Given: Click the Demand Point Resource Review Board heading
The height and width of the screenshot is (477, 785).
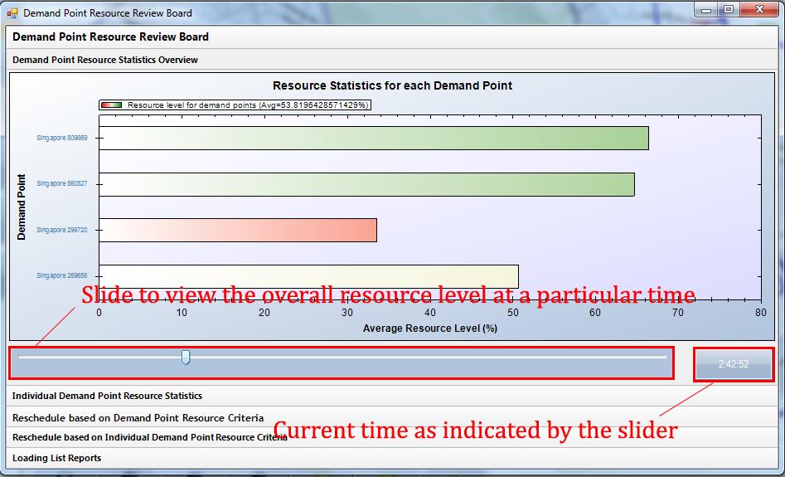Looking at the screenshot, I should click(x=110, y=37).
